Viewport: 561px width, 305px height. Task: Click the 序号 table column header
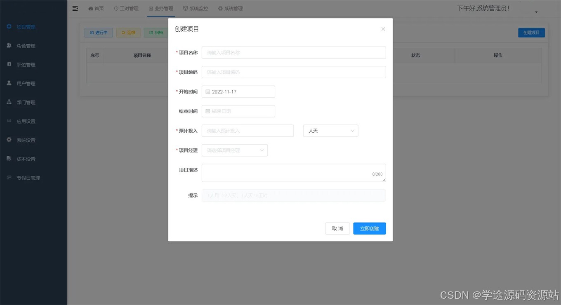(x=95, y=55)
